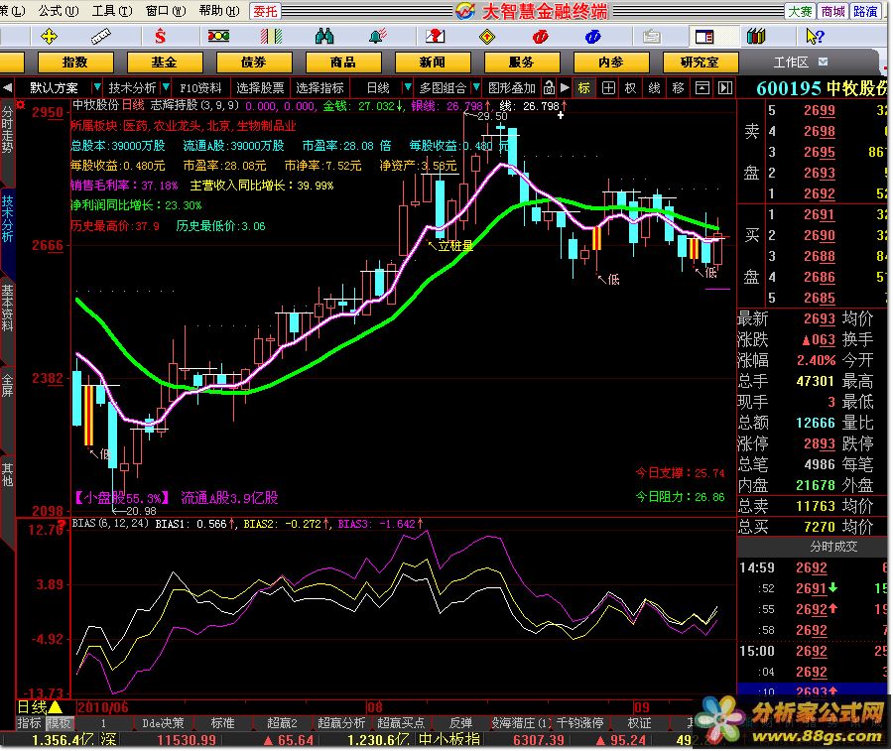Click the red dollar sign icon
893x751 pixels.
tap(160, 37)
